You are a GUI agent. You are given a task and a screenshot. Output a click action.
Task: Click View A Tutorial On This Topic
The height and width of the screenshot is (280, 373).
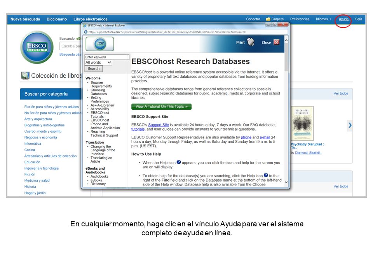(x=161, y=107)
